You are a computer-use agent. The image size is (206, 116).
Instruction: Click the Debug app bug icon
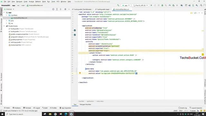pyautogui.click(x=162, y=5)
